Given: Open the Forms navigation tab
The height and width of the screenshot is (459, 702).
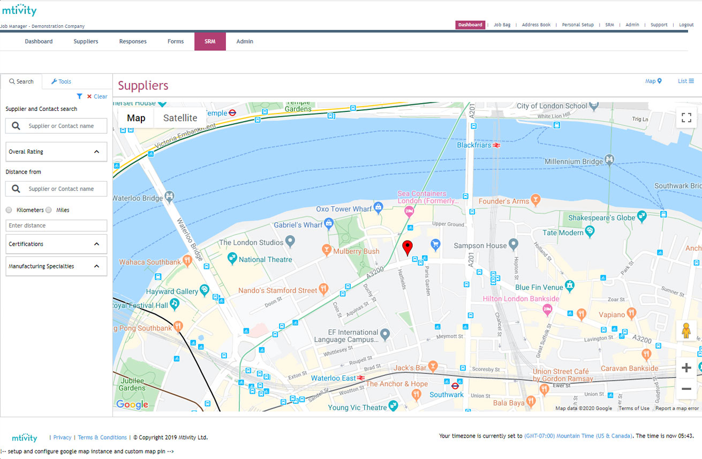Looking at the screenshot, I should click(176, 41).
